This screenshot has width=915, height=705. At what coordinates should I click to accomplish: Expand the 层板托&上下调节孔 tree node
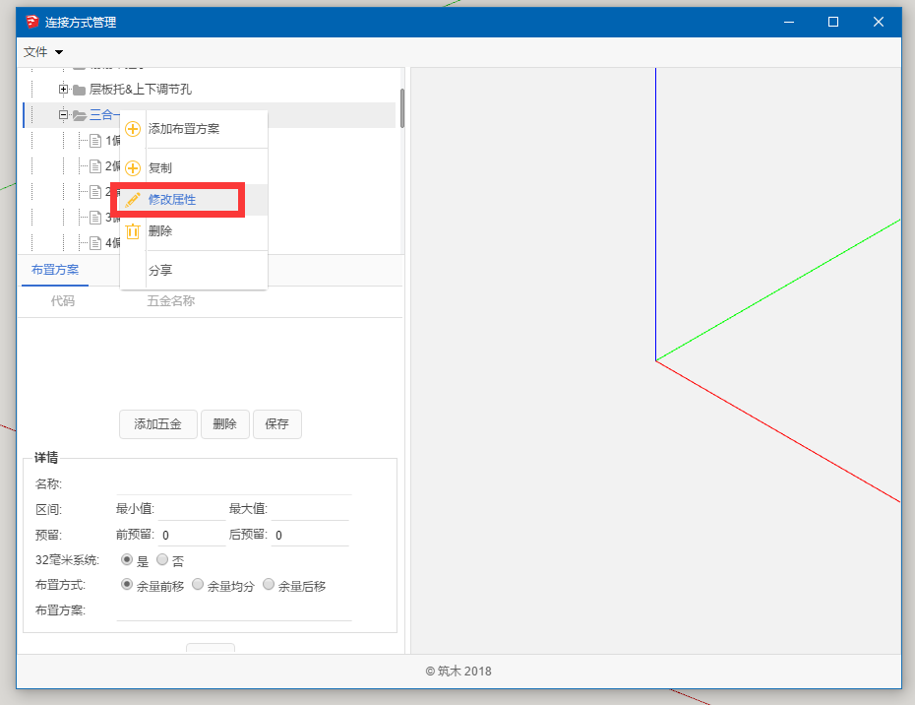63,90
